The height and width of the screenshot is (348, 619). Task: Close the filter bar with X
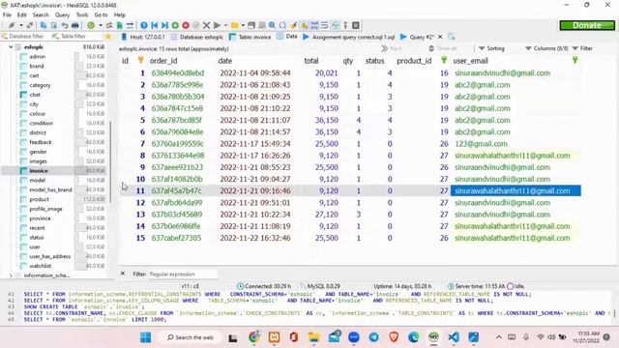point(123,274)
